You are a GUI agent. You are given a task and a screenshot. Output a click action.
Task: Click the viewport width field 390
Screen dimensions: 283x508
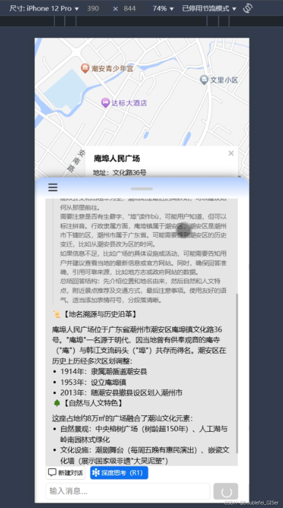pyautogui.click(x=93, y=9)
